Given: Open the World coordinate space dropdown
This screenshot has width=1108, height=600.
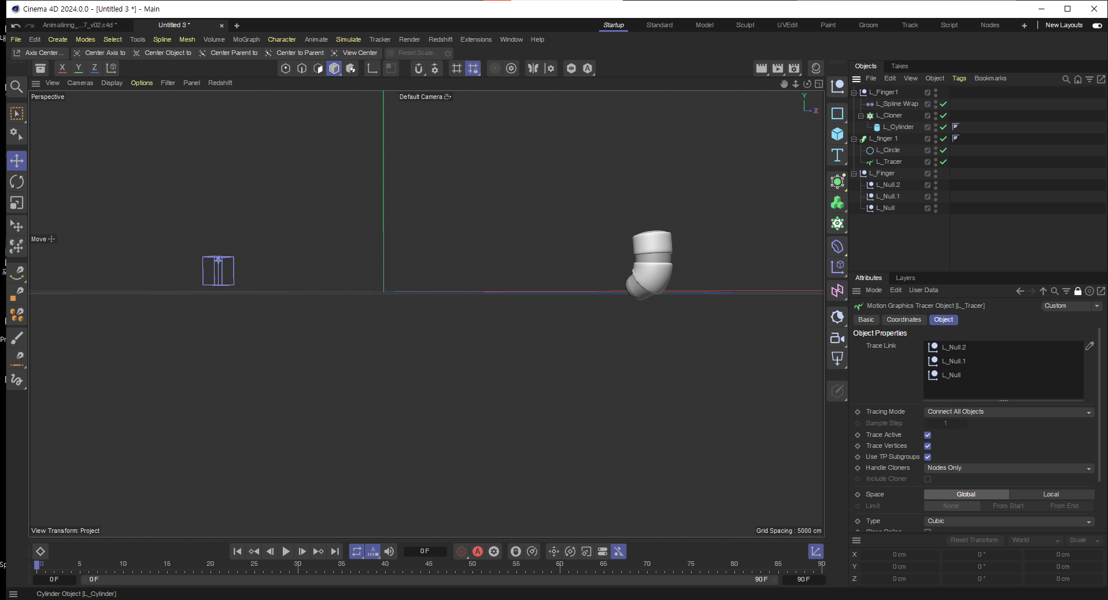Looking at the screenshot, I should click(1035, 540).
